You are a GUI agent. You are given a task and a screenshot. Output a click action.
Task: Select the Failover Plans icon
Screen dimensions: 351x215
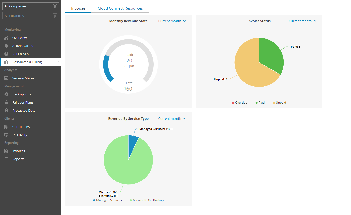pos(6,102)
